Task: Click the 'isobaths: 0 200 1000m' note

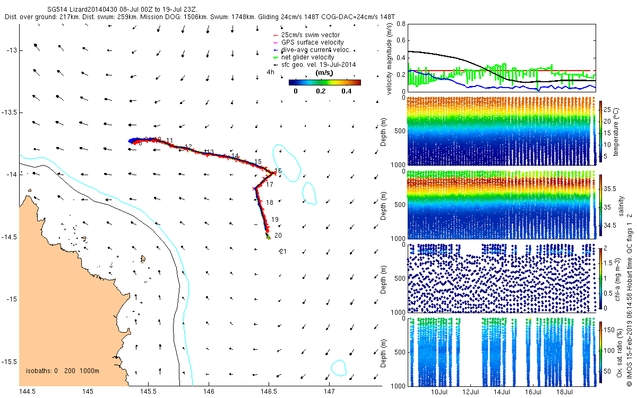Action: [63, 371]
